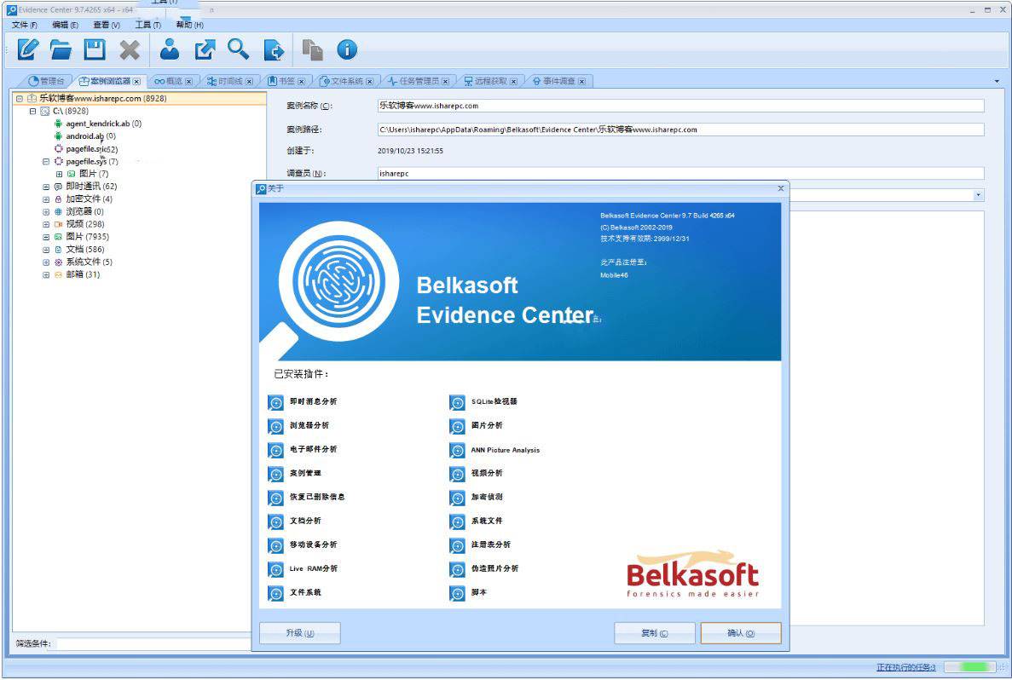1012x680 pixels.
Task: Switch to the 任务管理员 tab
Action: coord(419,81)
